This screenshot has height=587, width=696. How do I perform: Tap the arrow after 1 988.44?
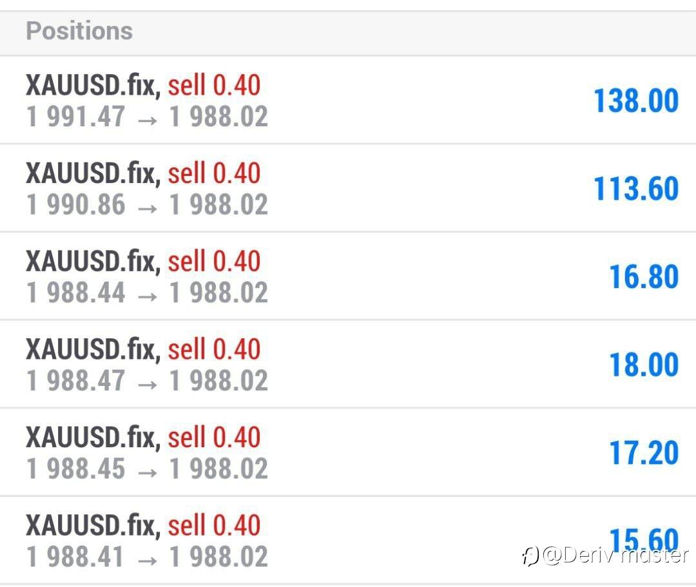click(148, 295)
